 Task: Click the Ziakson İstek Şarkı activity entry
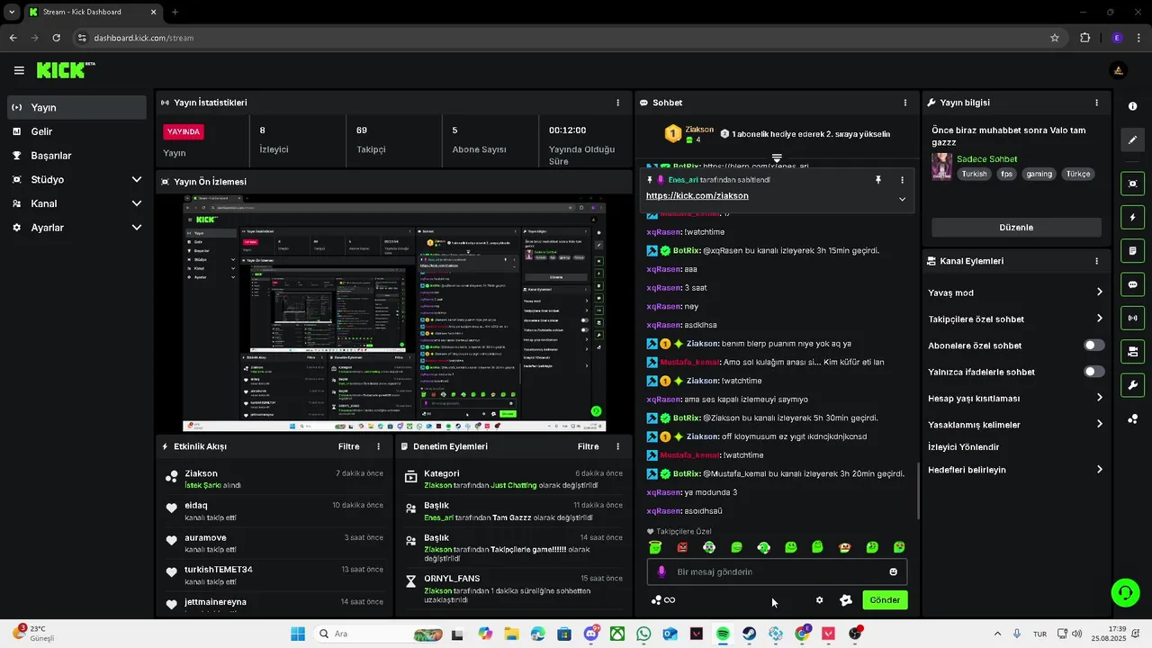(x=274, y=479)
